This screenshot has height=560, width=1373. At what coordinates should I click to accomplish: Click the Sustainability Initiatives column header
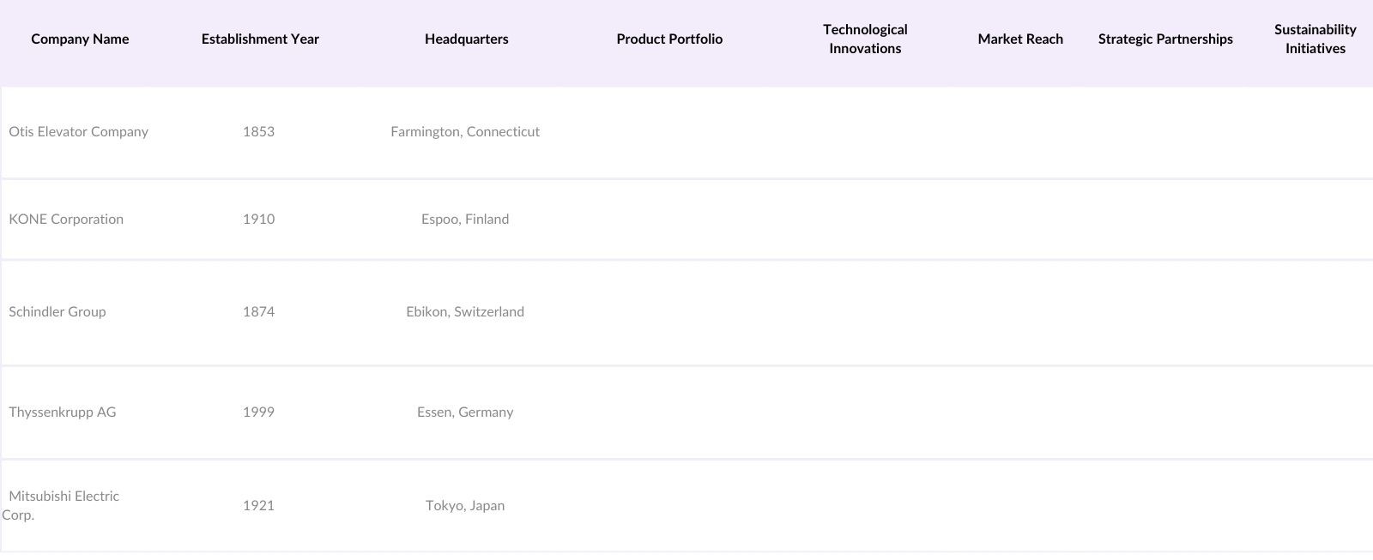(x=1315, y=39)
